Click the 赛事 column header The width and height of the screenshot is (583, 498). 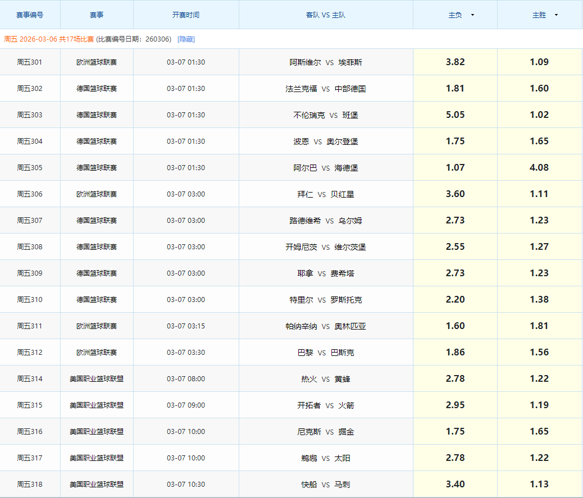click(97, 15)
